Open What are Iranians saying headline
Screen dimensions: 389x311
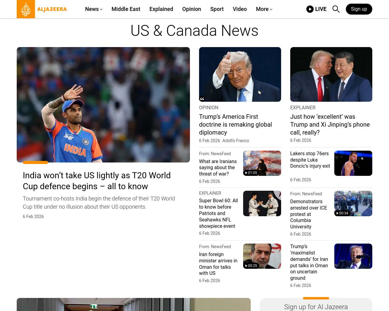click(218, 168)
